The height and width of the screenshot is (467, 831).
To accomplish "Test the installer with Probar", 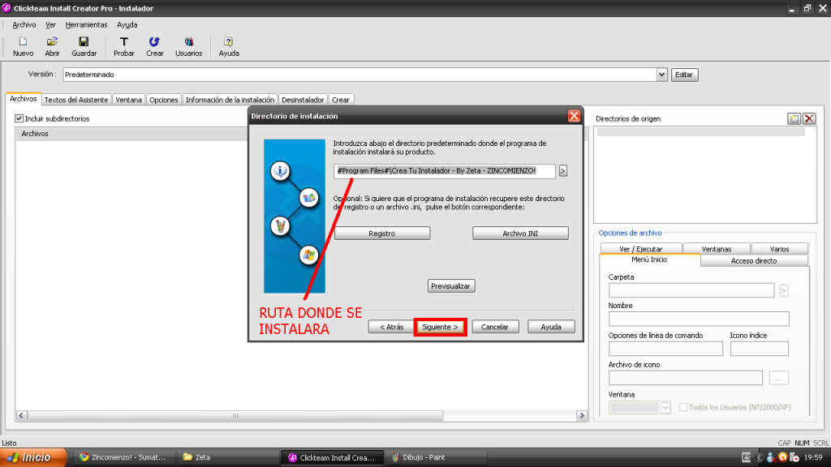I will pos(123,46).
